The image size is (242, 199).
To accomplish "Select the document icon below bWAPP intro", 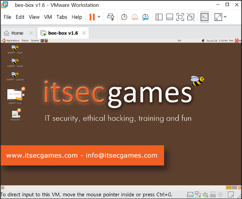I will (x=15, y=115).
